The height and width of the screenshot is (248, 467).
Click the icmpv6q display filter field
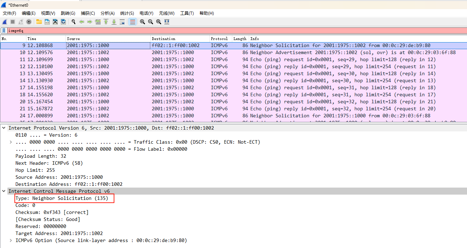pyautogui.click(x=237, y=31)
